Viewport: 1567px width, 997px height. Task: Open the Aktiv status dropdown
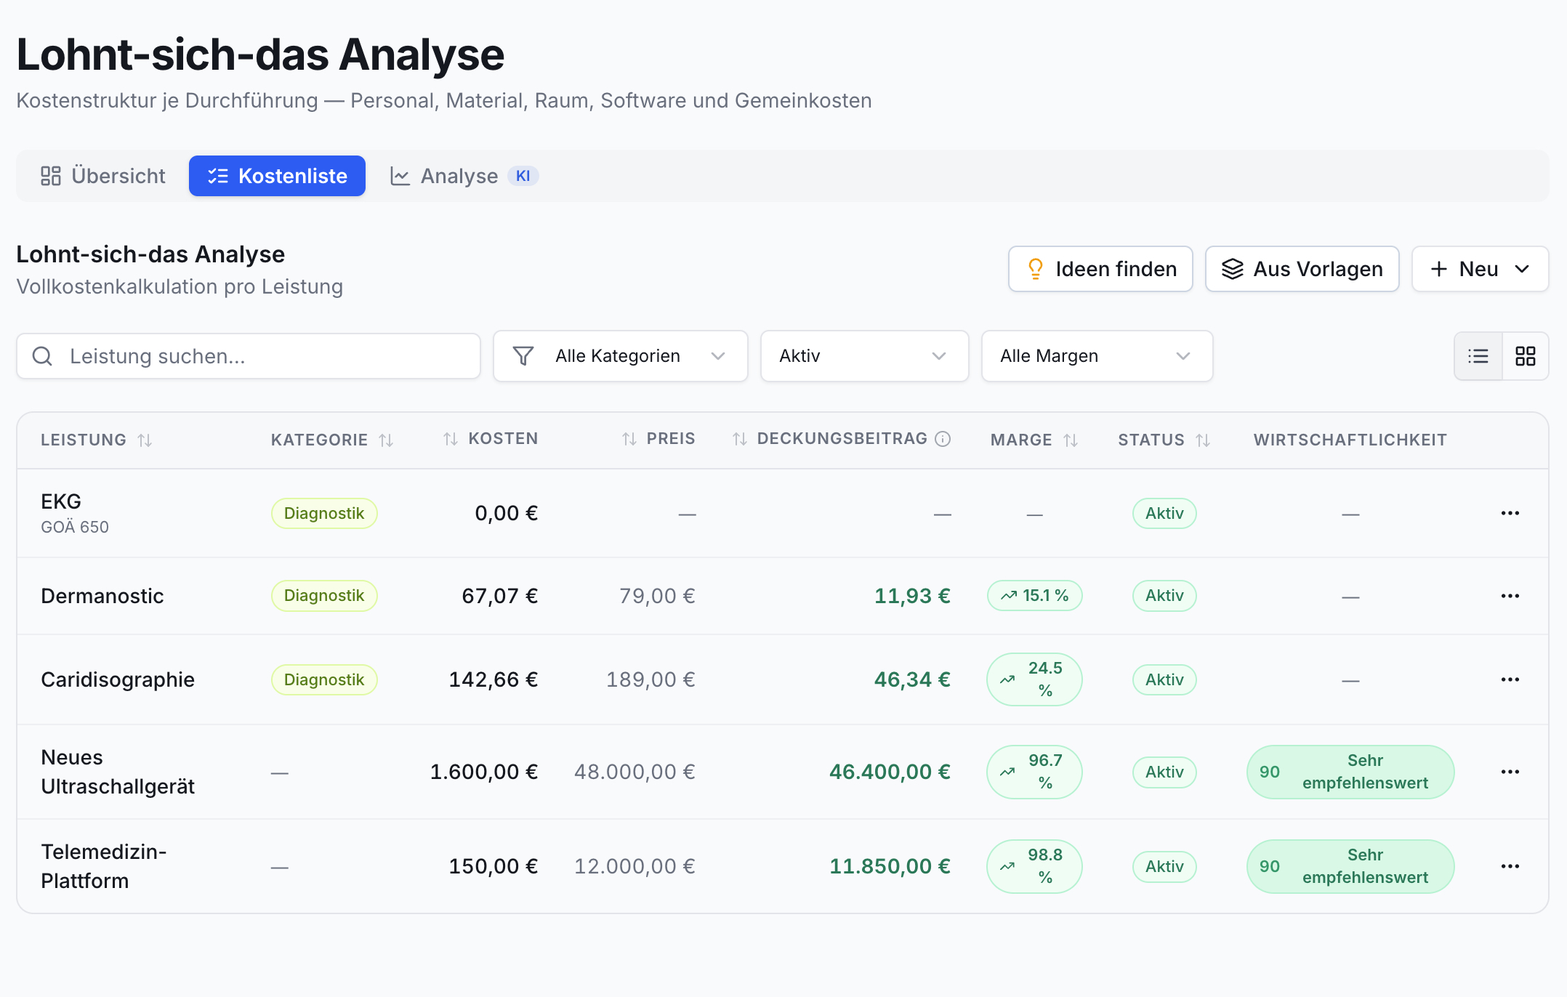[864, 356]
